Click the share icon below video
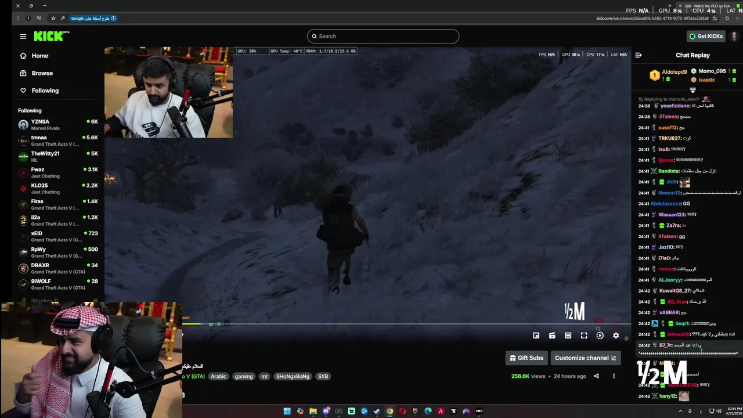743x418 pixels. coord(596,376)
